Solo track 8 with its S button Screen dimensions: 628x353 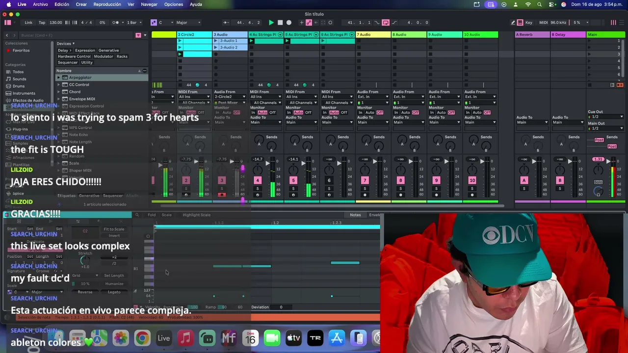pos(400,189)
